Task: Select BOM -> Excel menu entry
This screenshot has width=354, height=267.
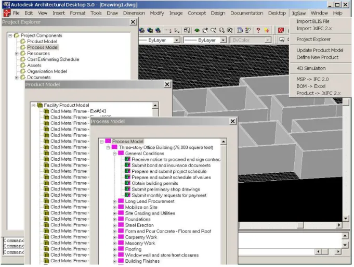Action: (x=311, y=86)
